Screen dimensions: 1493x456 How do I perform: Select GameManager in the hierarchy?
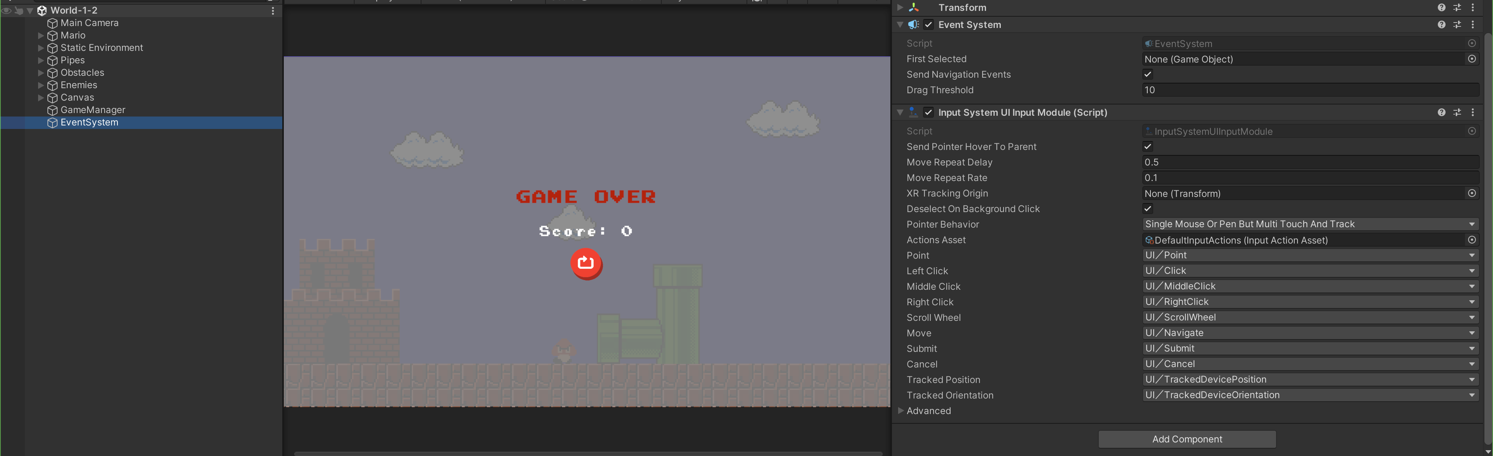[x=93, y=110]
